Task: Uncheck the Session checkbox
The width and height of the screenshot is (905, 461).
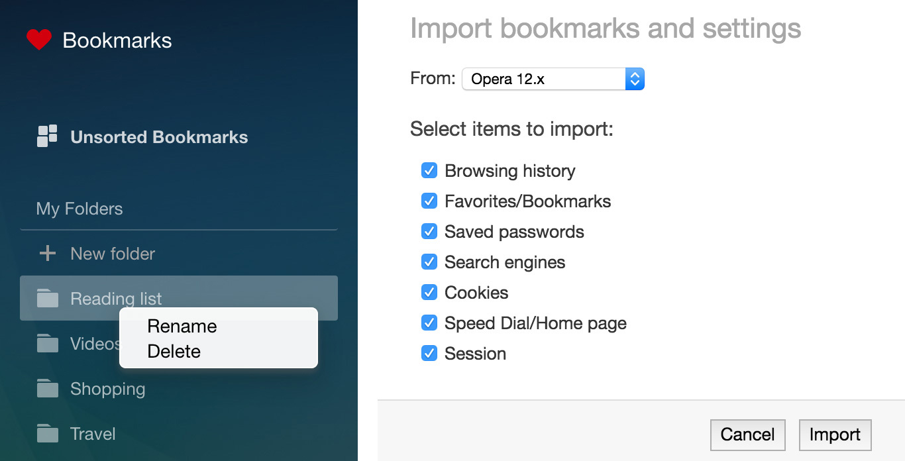Action: pos(429,354)
